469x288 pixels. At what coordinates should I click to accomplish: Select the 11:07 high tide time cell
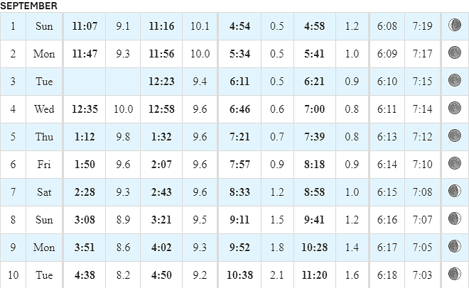point(85,26)
